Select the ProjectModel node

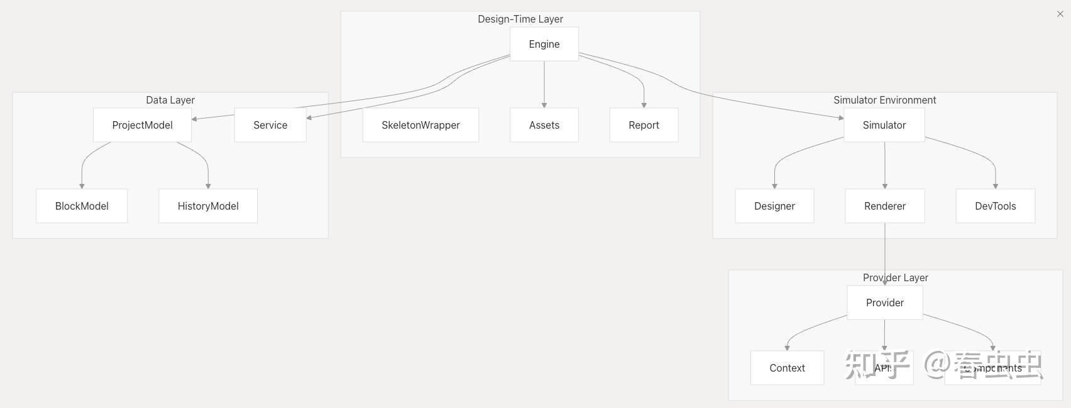point(142,125)
